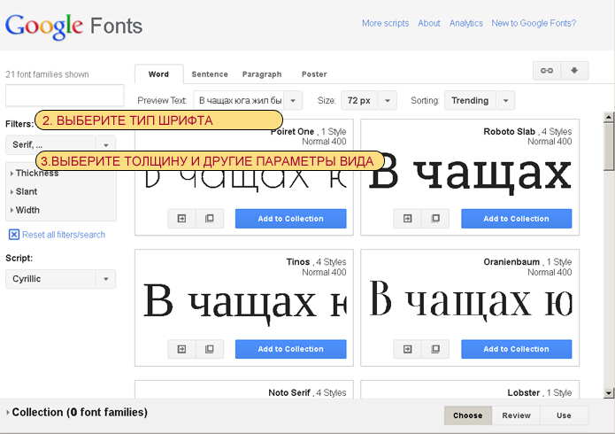This screenshot has height=434, width=615.
Task: Open pop-out icon on Roboto Slab card
Action: [x=435, y=219]
